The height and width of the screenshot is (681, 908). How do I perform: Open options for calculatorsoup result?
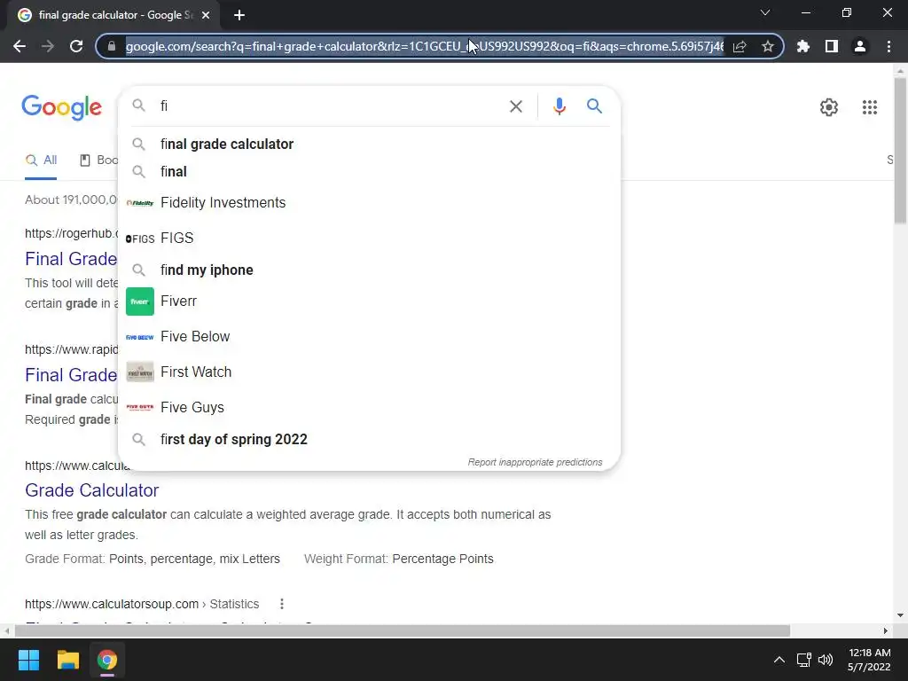tap(281, 604)
